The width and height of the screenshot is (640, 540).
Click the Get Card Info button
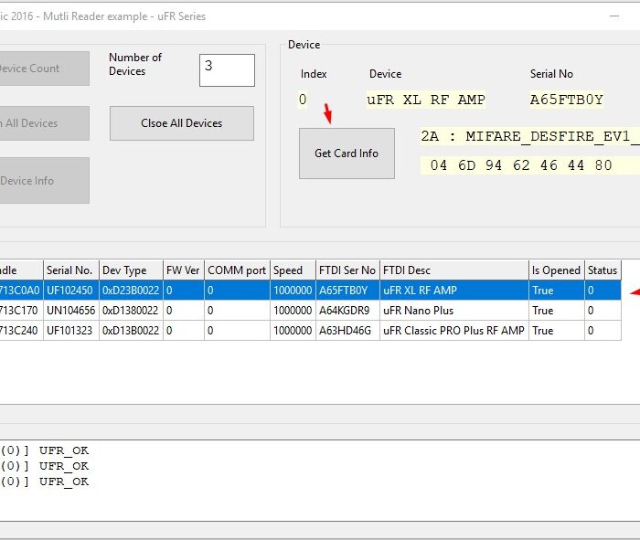coord(347,154)
